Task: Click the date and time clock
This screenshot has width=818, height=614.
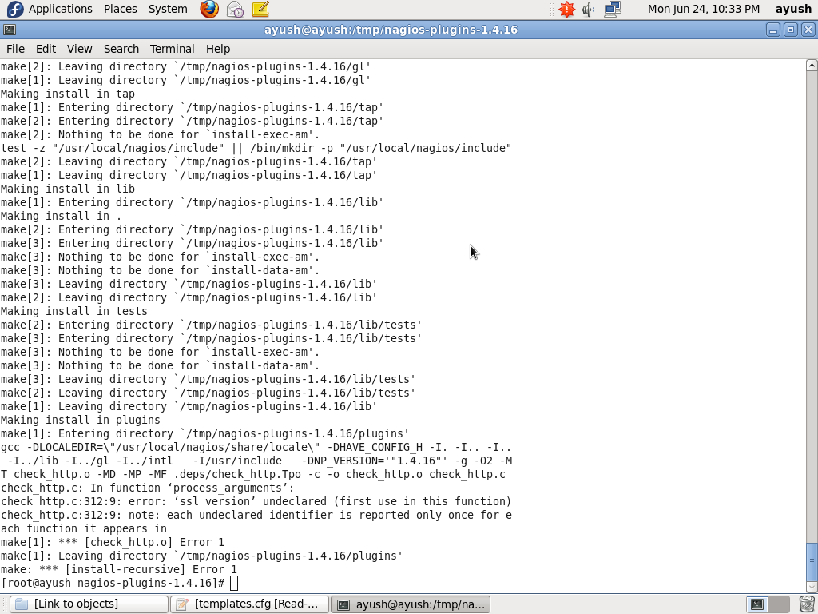Action: (x=703, y=9)
